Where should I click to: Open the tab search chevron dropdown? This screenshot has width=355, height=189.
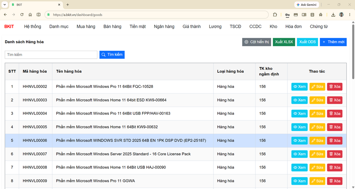(x=5, y=5)
